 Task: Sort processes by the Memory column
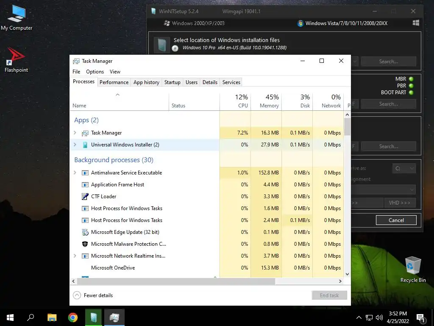[266, 101]
